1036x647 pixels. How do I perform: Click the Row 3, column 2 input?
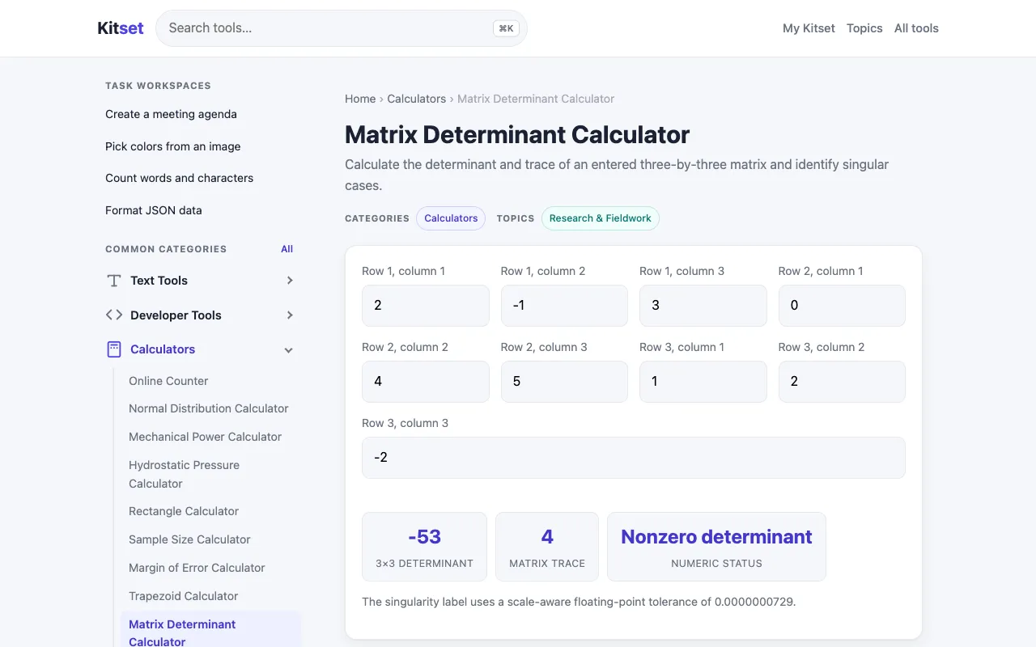coord(842,382)
